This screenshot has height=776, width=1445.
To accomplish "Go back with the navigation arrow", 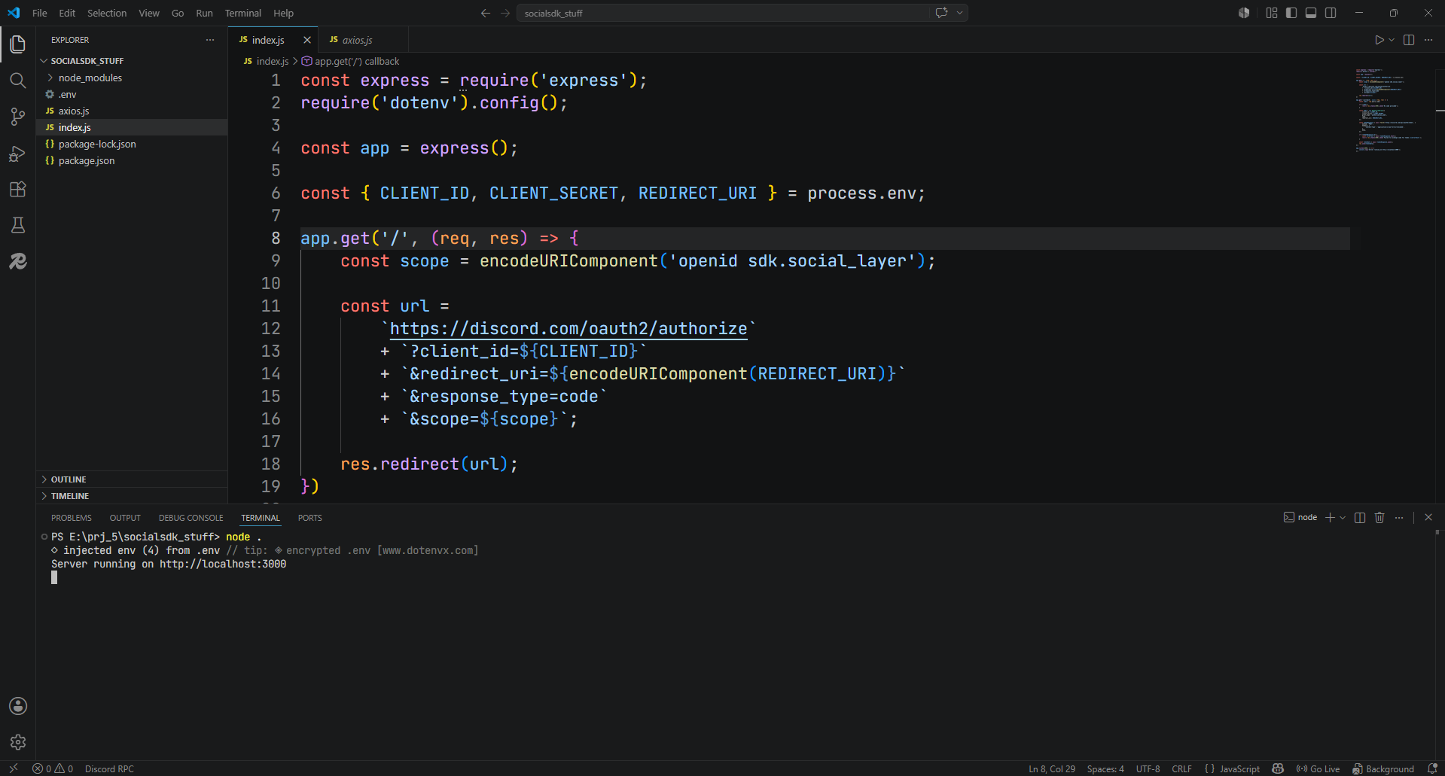I will tap(486, 13).
